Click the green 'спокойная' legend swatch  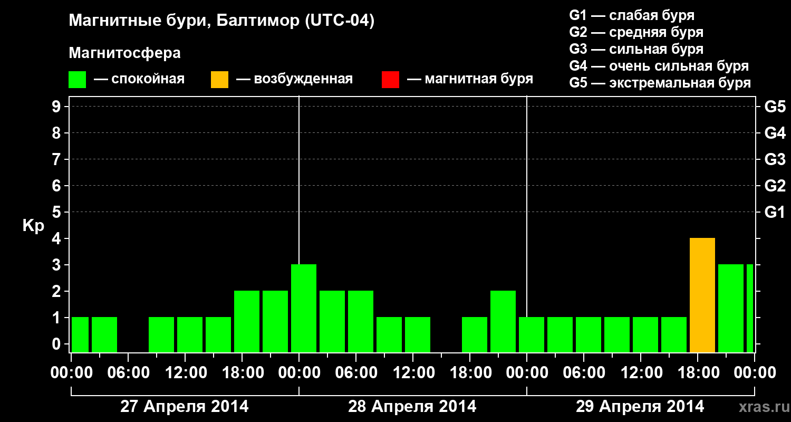tap(77, 80)
